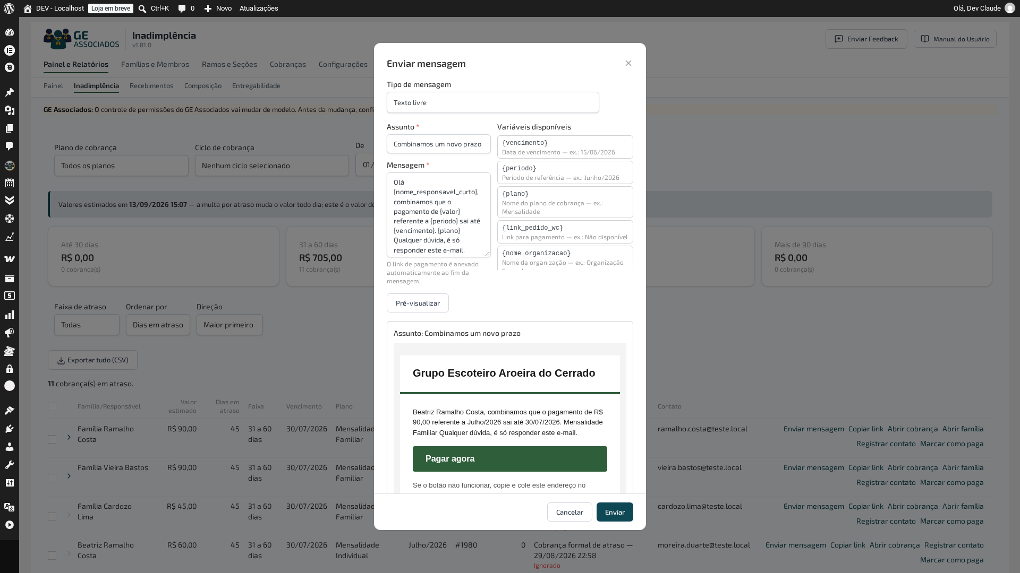The height and width of the screenshot is (573, 1020).
Task: Open WooCommerce icon in sidebar
Action: coord(10,259)
